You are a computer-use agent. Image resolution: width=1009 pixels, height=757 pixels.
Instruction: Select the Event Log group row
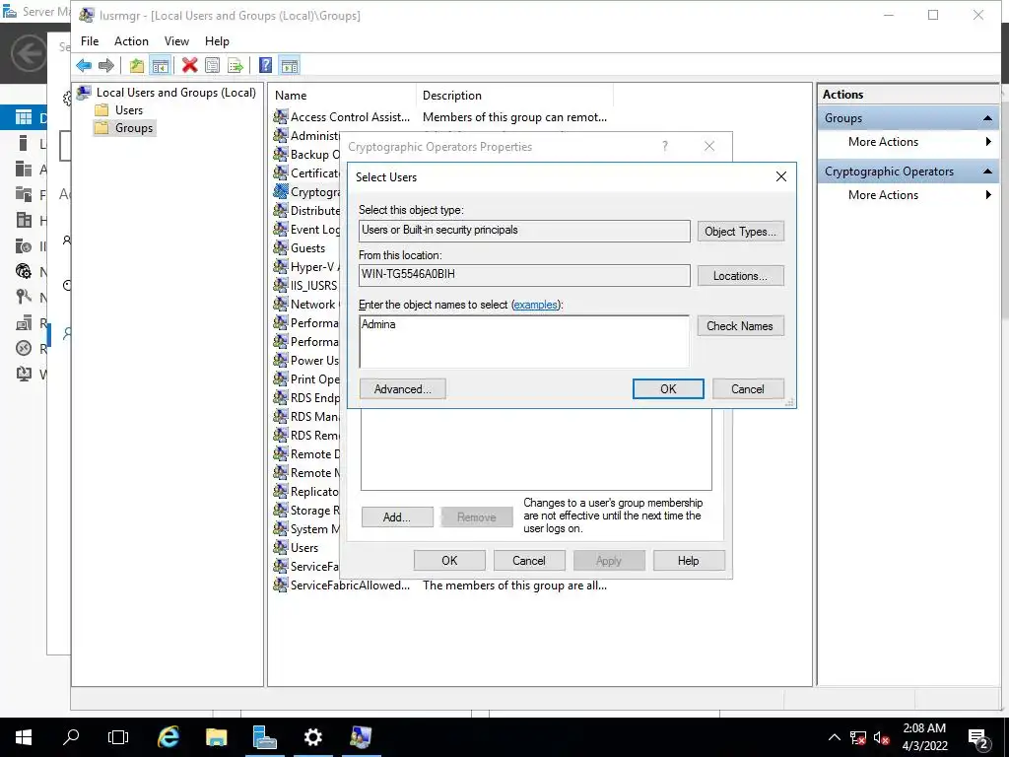coord(306,229)
